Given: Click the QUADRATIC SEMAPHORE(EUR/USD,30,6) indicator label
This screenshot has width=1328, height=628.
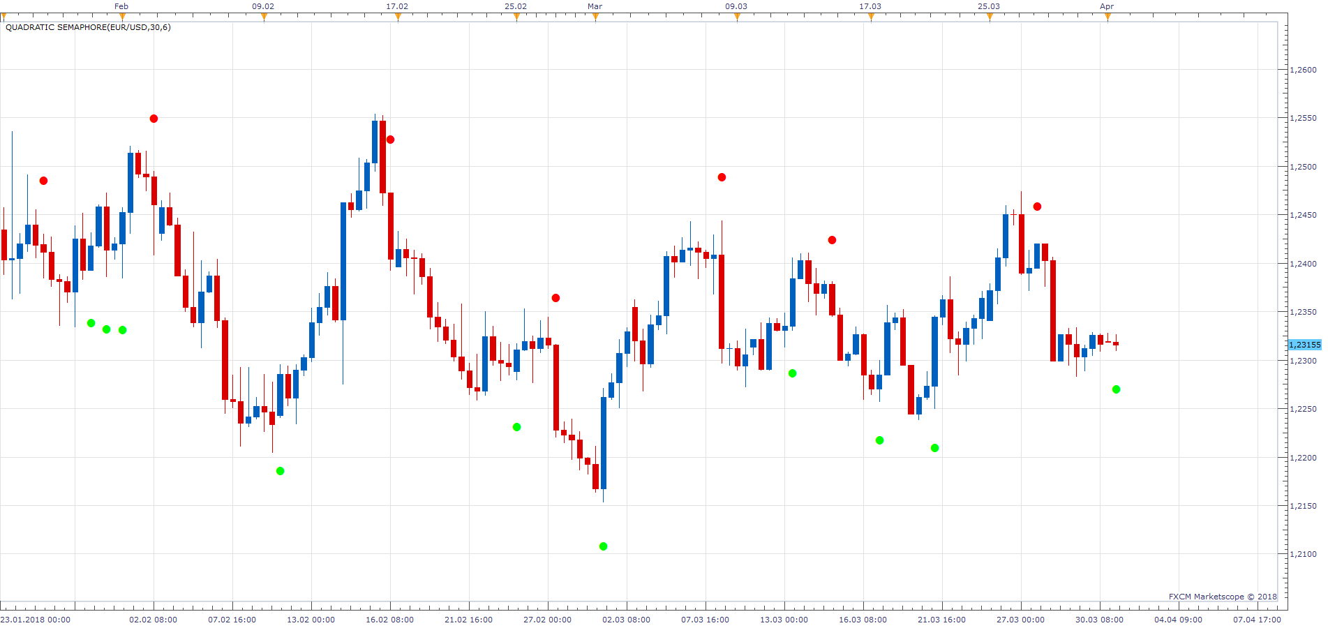Looking at the screenshot, I should click(88, 27).
